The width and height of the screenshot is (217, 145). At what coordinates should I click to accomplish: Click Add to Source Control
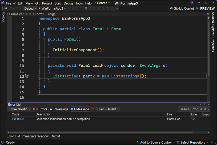coord(155,142)
